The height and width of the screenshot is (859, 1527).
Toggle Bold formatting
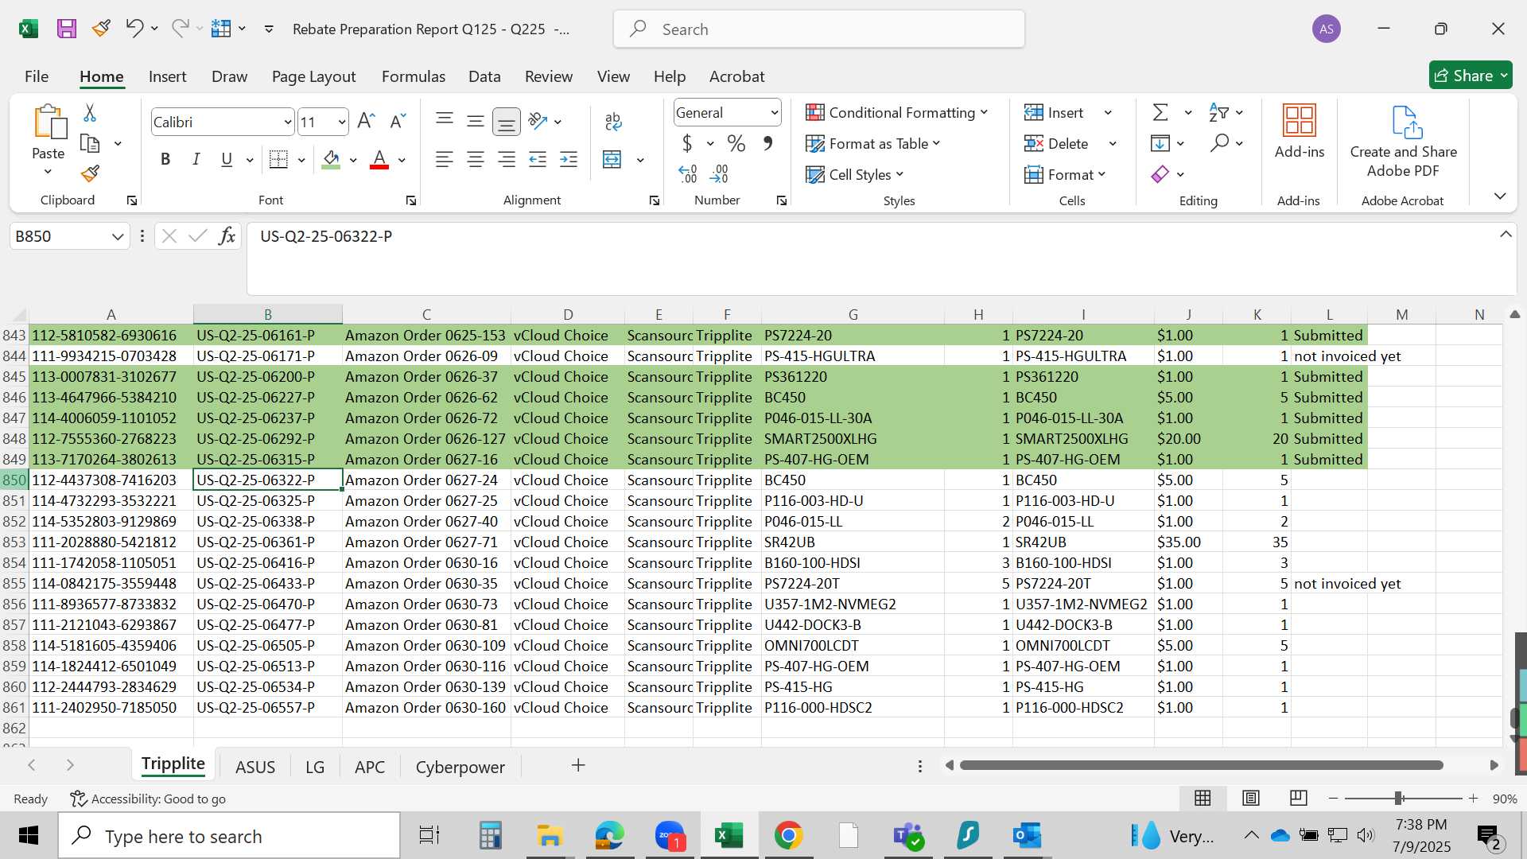pyautogui.click(x=165, y=160)
